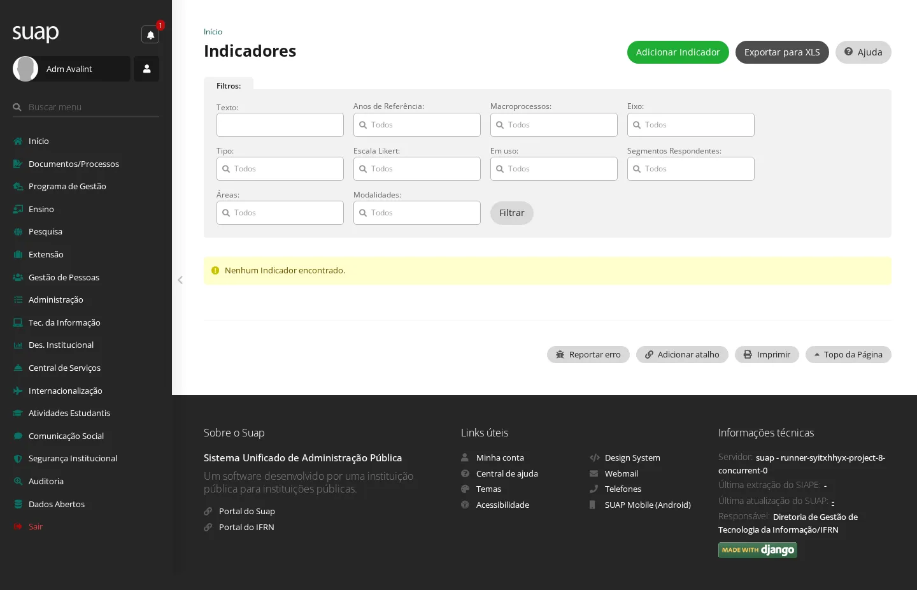The image size is (917, 590).
Task: Log out via the Sair link
Action: tap(36, 526)
